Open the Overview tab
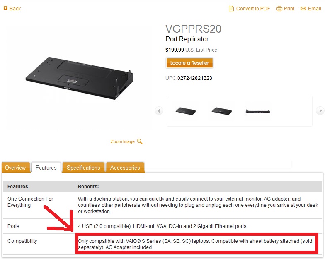The image size is (325, 259). coord(16,167)
